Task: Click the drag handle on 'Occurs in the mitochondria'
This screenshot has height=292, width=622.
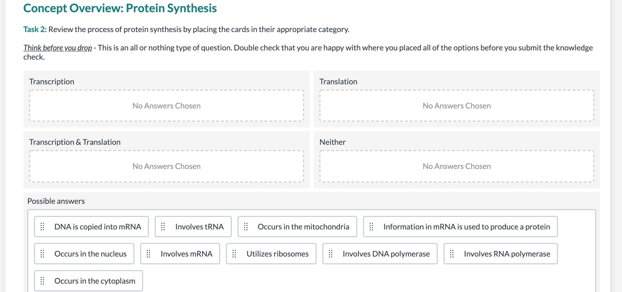Action: coord(246,226)
